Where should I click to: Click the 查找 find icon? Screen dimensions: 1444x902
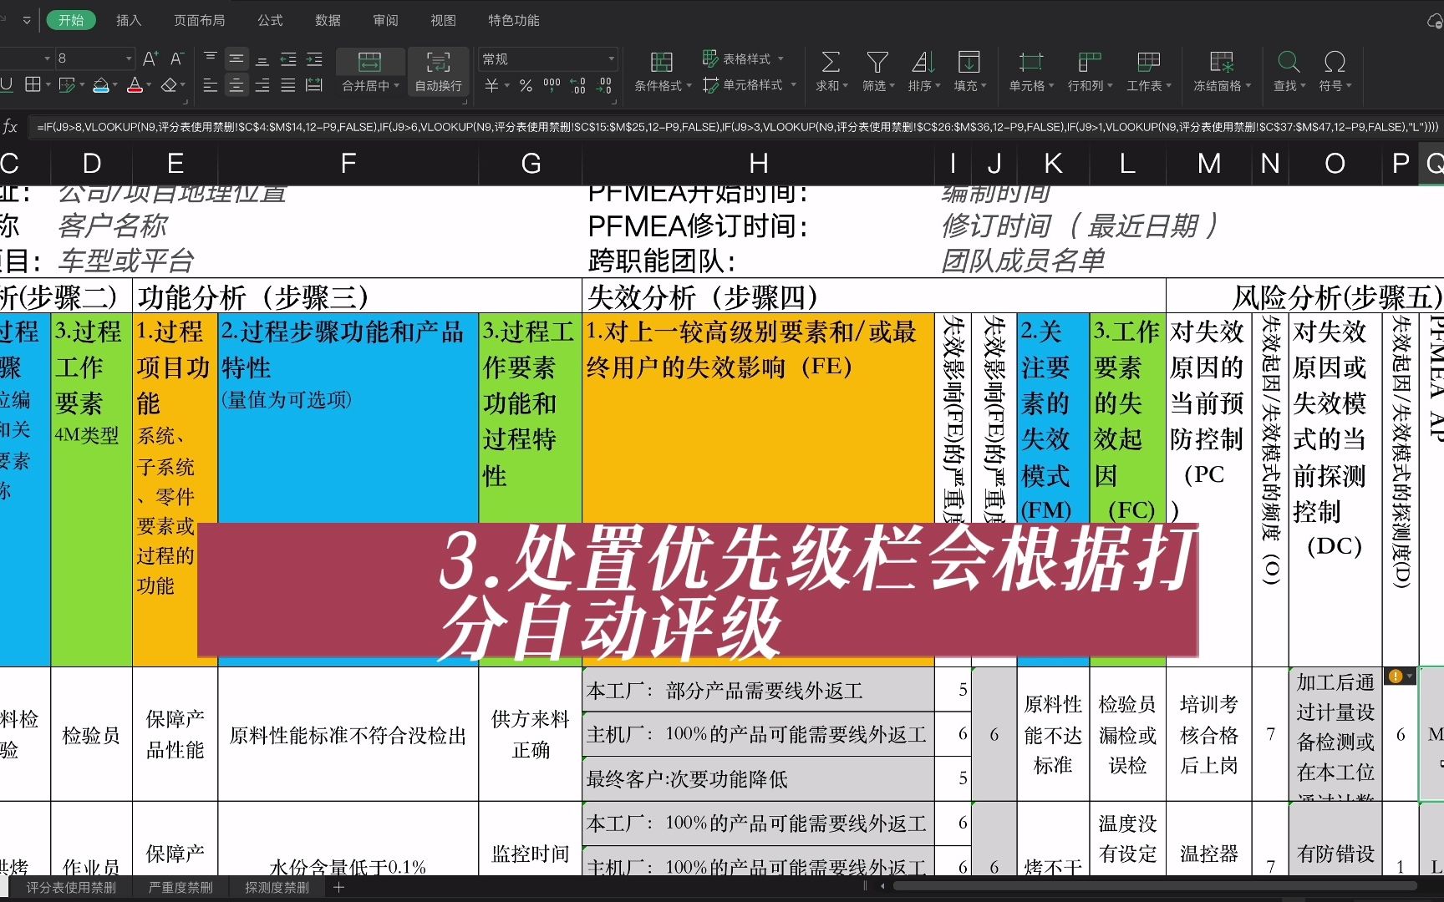1289,62
